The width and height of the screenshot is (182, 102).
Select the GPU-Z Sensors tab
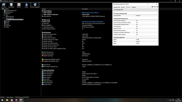pyautogui.click(x=123, y=7)
